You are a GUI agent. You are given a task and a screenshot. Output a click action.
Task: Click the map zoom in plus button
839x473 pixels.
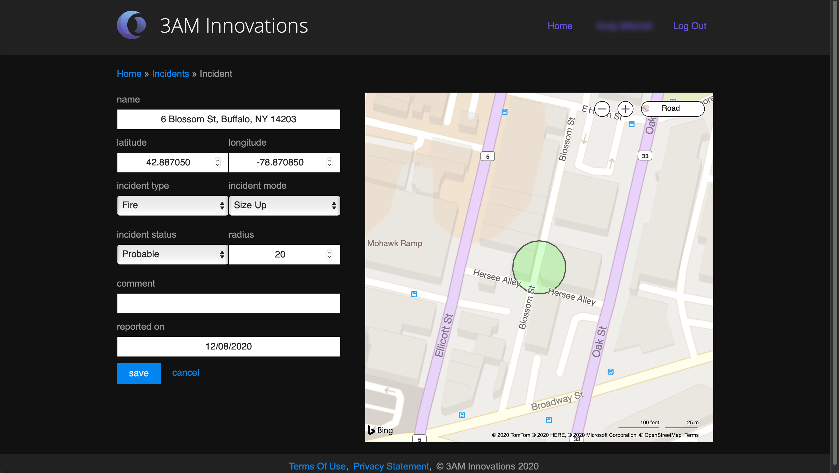point(625,109)
